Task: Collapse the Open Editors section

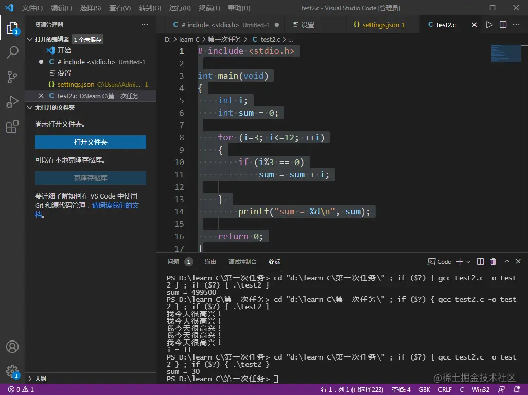Action: click(x=30, y=40)
